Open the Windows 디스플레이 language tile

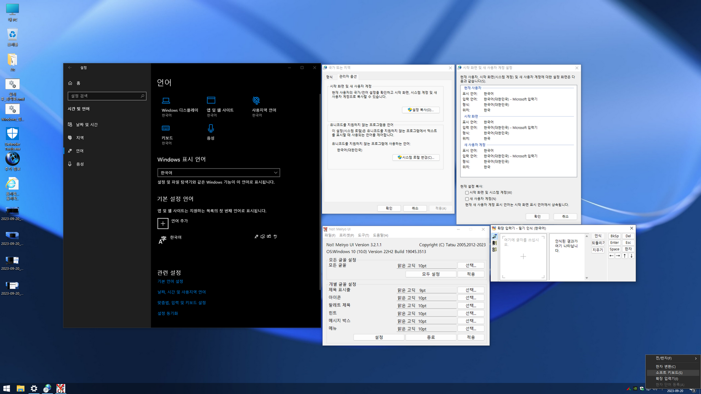pyautogui.click(x=179, y=106)
